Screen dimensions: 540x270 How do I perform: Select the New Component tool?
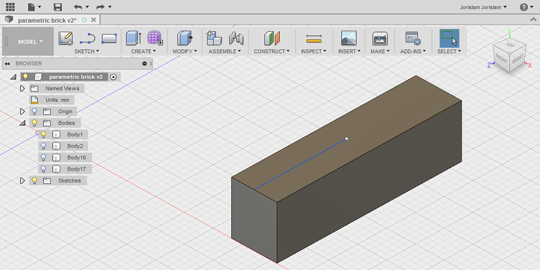214,38
